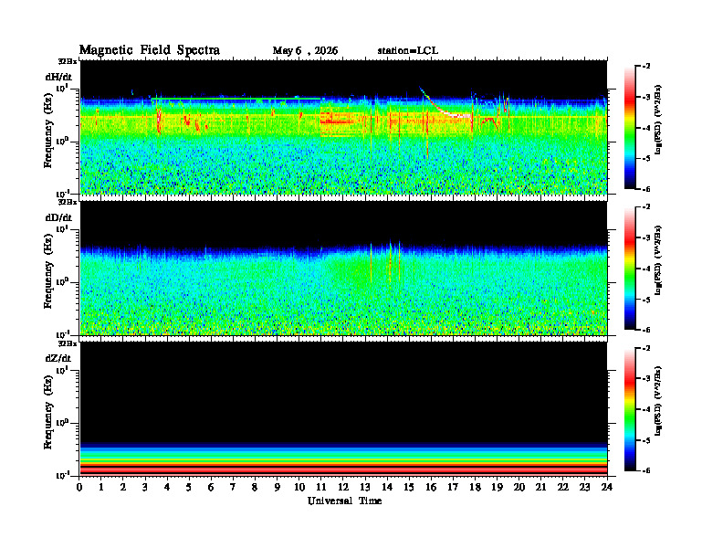Click the dH/dt Frequency (Hz) axis label
Screen dimensions: 723x559
[x=48, y=143]
